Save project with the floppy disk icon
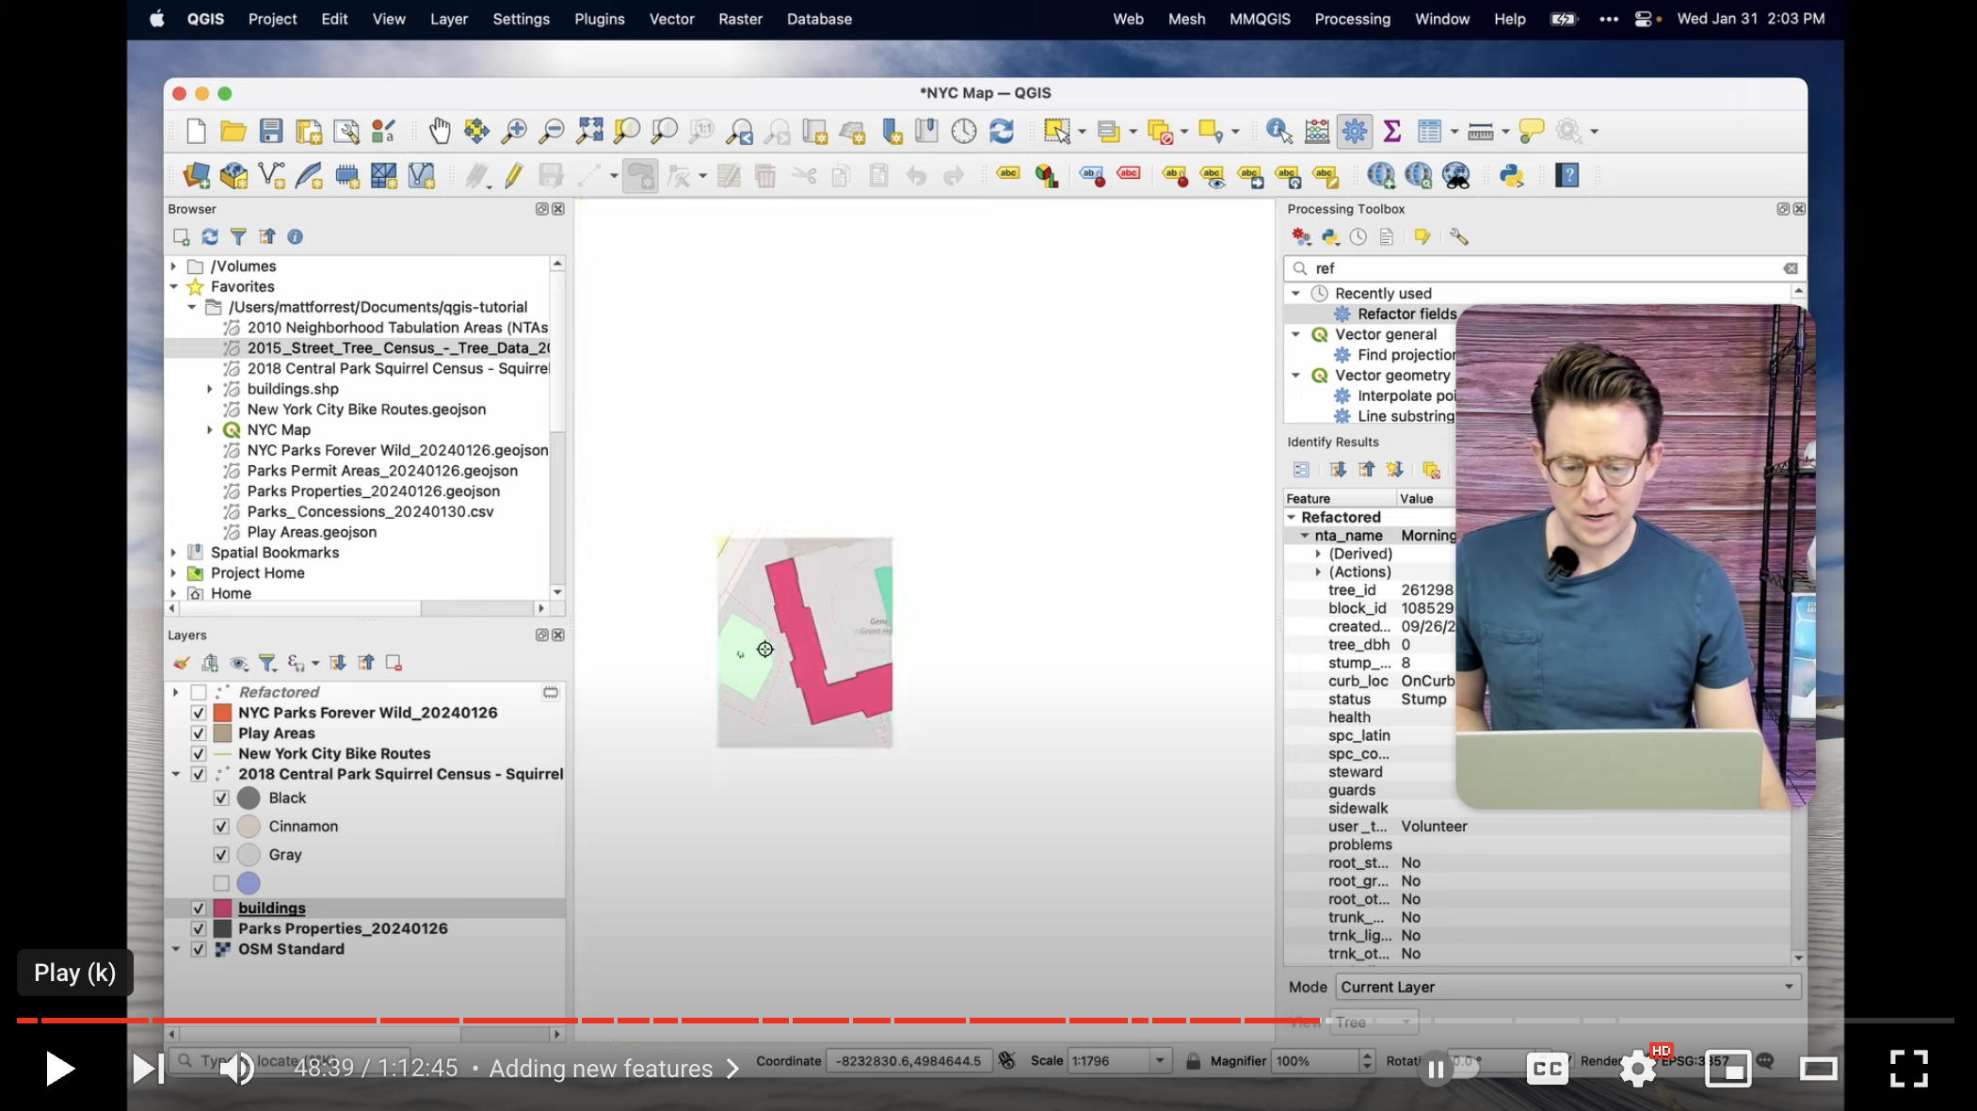 [x=271, y=131]
